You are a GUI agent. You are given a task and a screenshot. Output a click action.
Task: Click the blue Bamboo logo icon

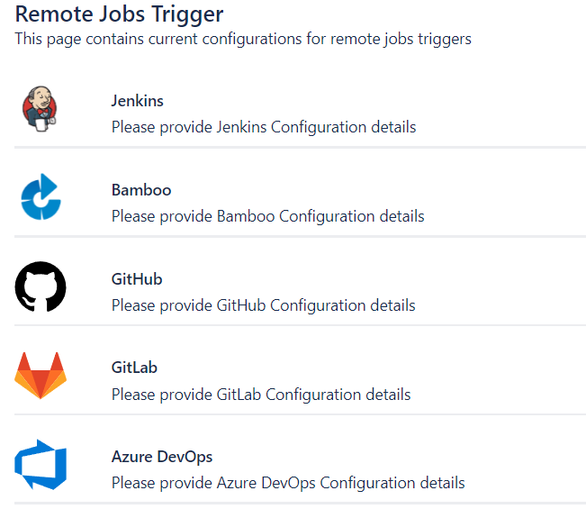41,196
